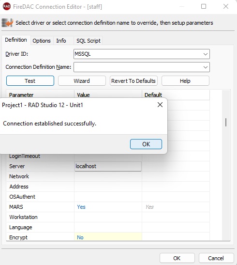Click the database connection icon beside the instructions

point(7,23)
